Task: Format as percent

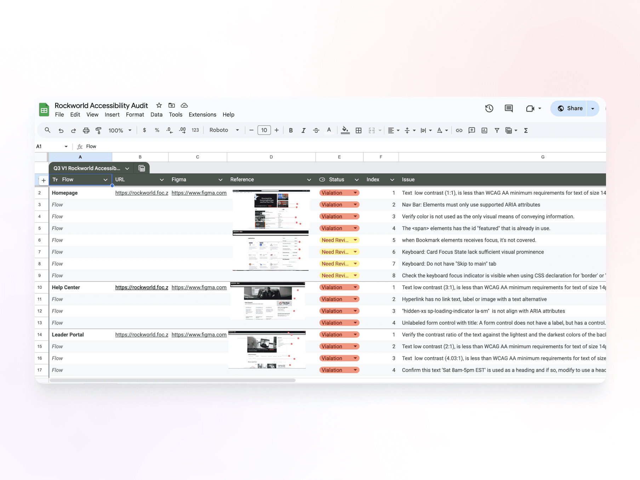Action: coord(157,130)
